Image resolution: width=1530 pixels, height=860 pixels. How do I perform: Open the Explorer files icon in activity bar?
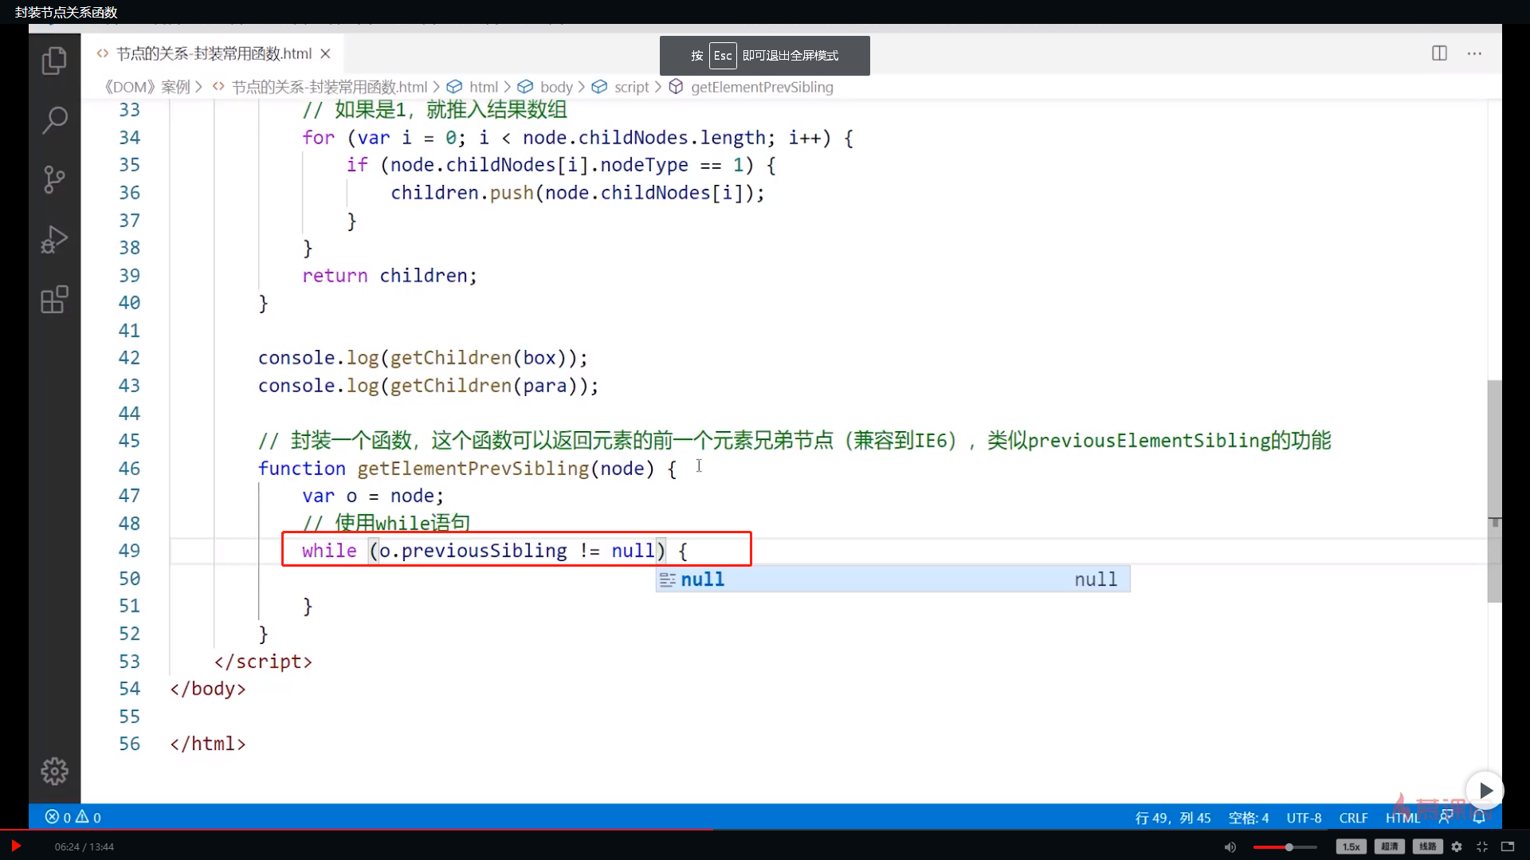pyautogui.click(x=54, y=61)
